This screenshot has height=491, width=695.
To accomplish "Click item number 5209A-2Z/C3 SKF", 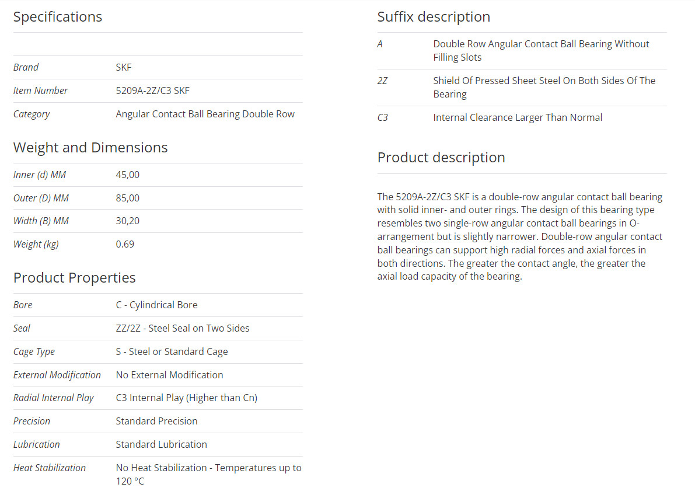I will 152,91.
